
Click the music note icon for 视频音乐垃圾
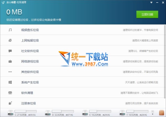pos(10,30)
